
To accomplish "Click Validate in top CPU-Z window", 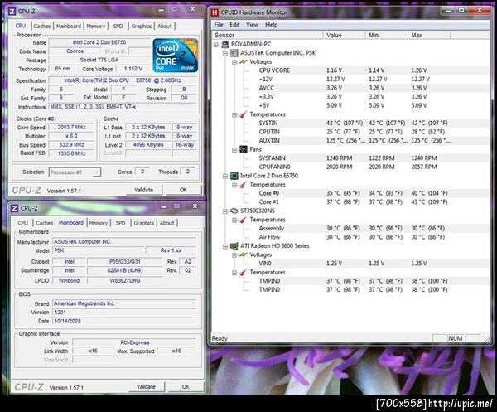I will (x=143, y=190).
